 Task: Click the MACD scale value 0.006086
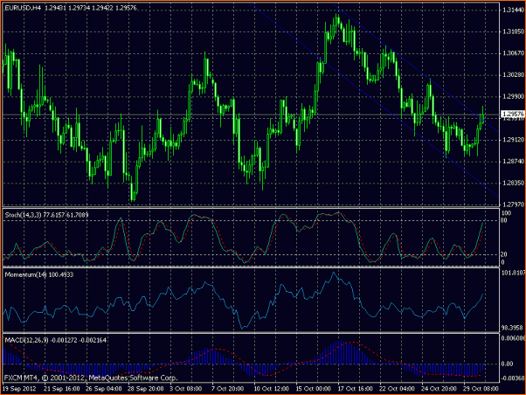[x=513, y=338]
